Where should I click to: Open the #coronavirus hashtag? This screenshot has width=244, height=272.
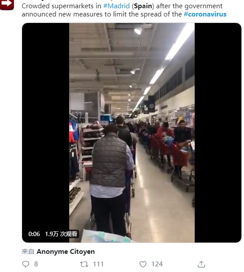[205, 14]
